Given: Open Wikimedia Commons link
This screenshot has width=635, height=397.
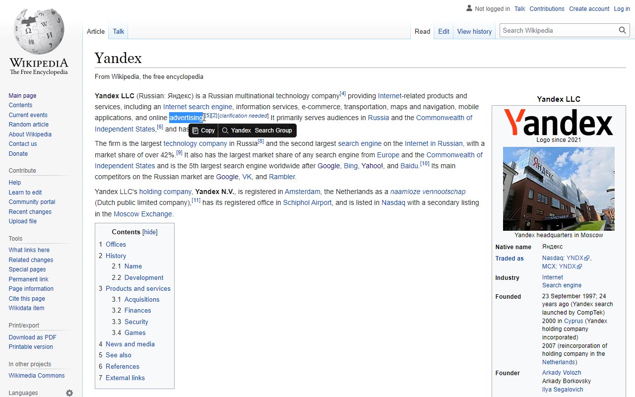Looking at the screenshot, I should (x=37, y=376).
